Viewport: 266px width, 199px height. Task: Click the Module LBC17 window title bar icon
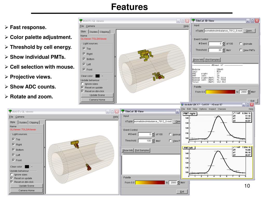[x=183, y=104]
